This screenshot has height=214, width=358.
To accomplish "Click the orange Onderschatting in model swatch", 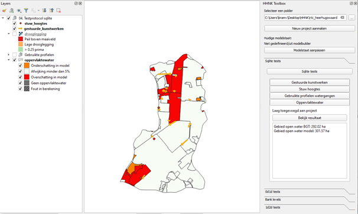I will (x=27, y=66).
